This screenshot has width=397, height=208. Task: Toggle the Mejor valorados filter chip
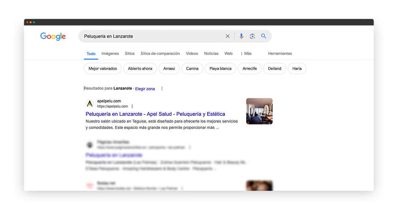click(x=103, y=69)
